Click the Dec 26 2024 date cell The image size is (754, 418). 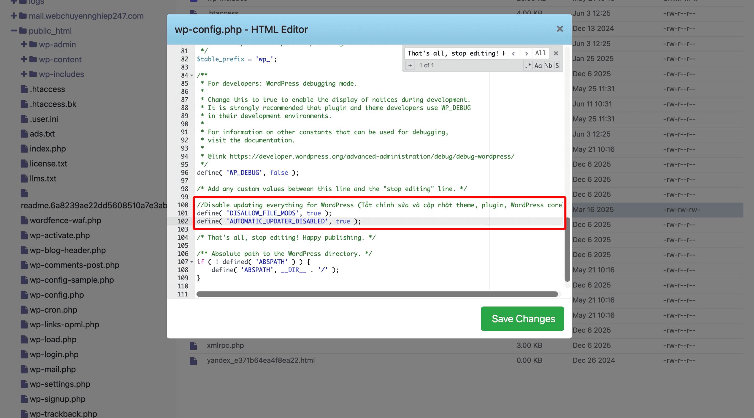pyautogui.click(x=593, y=360)
